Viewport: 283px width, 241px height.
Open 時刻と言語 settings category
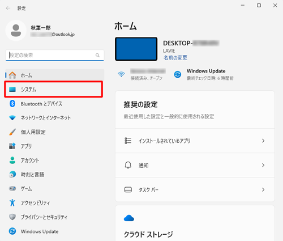[54, 174]
